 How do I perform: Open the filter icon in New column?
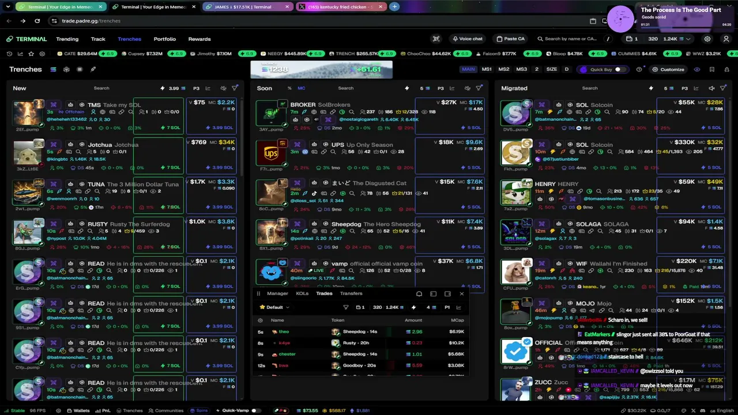(235, 88)
